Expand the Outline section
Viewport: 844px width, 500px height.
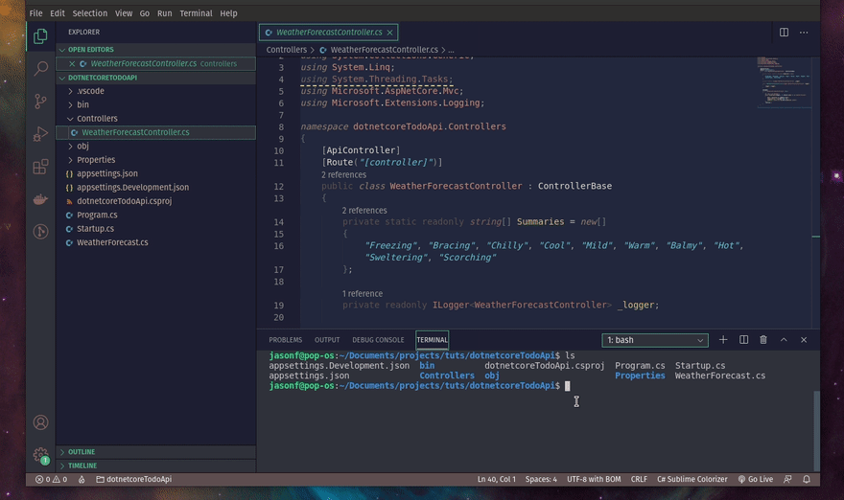[156, 452]
